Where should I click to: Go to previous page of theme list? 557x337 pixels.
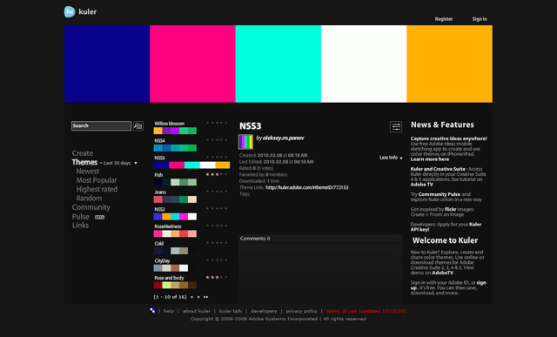point(191,297)
